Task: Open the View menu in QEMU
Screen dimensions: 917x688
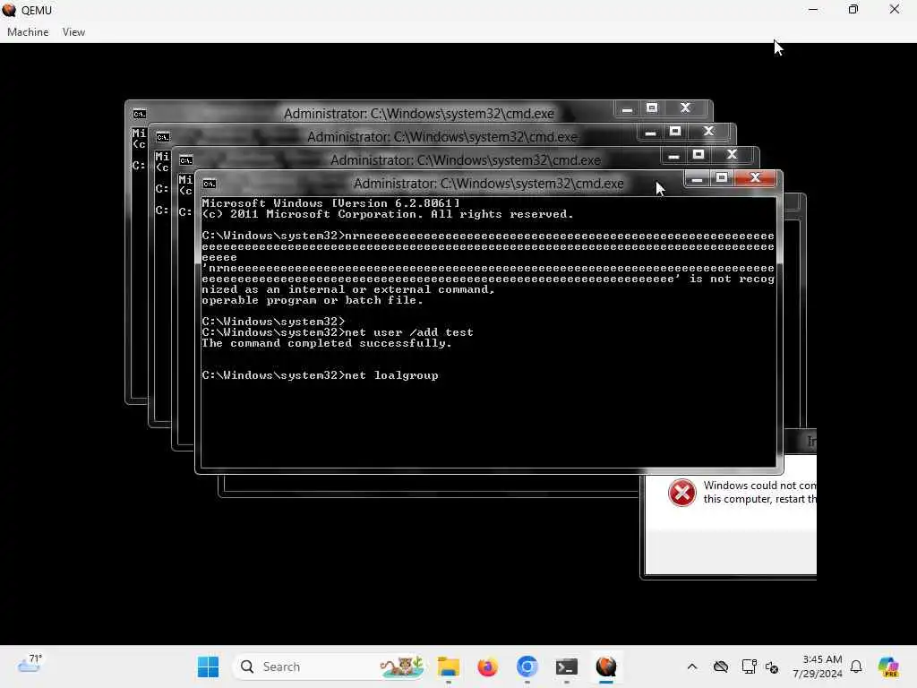Action: tap(73, 32)
